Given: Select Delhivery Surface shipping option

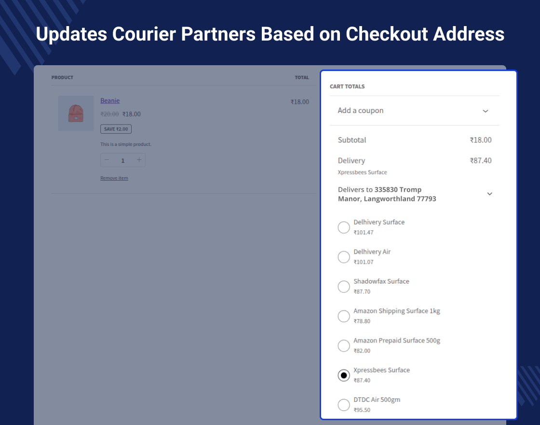Looking at the screenshot, I should tap(344, 227).
